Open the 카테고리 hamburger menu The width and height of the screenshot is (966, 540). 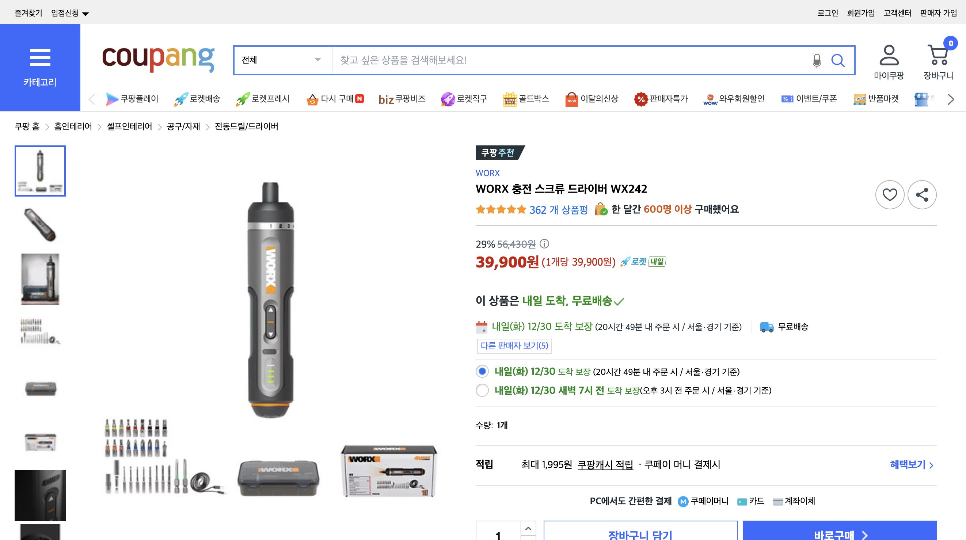tap(40, 57)
